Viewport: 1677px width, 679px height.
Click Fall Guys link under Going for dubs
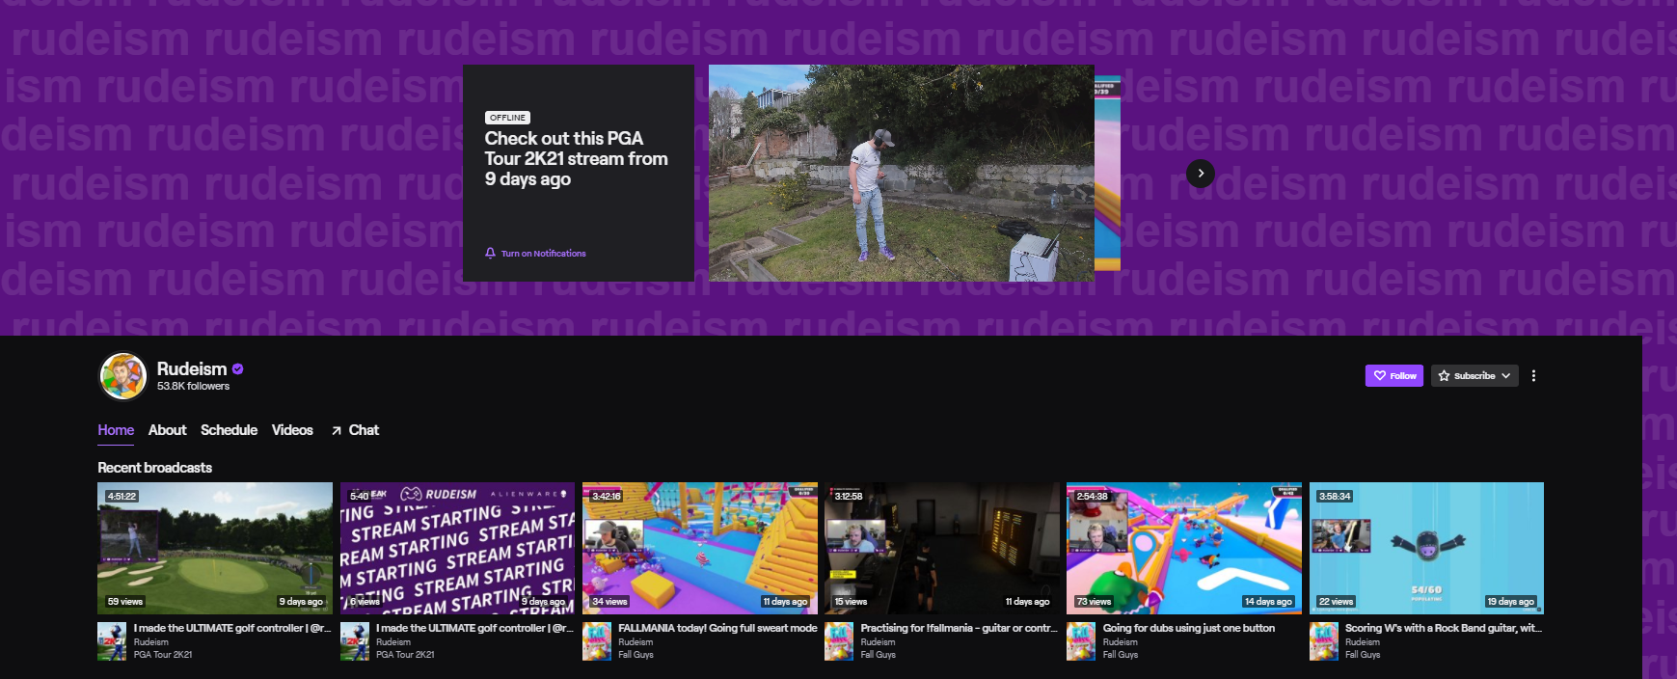click(1121, 655)
